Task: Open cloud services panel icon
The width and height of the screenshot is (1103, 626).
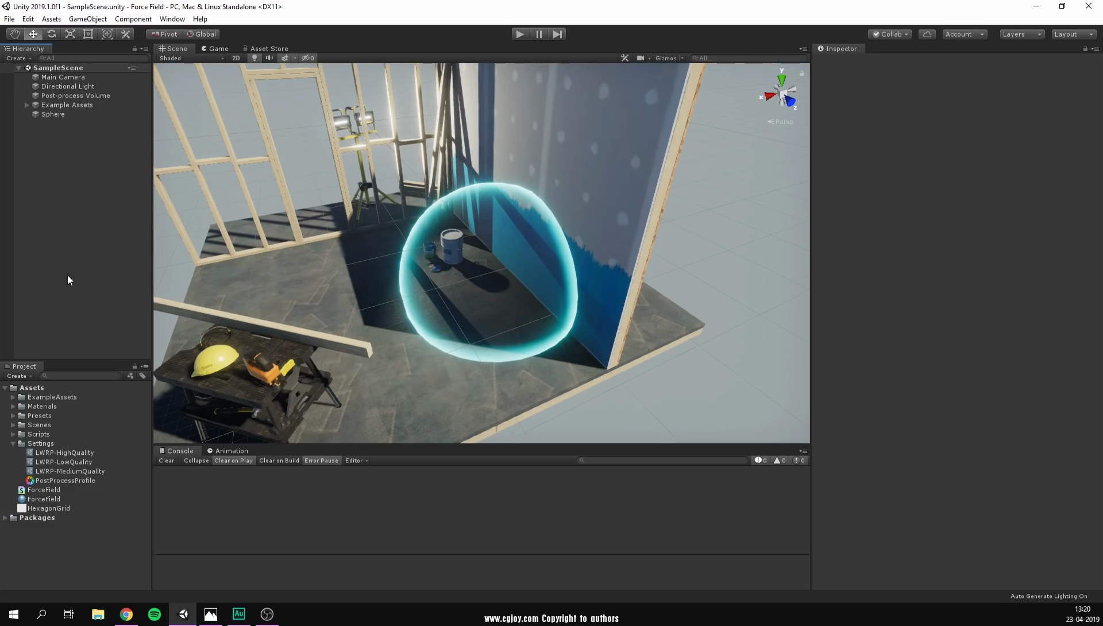Action: [927, 34]
